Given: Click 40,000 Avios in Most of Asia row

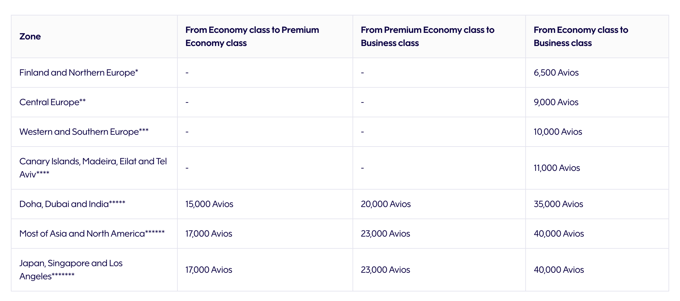Looking at the screenshot, I should click(559, 234).
